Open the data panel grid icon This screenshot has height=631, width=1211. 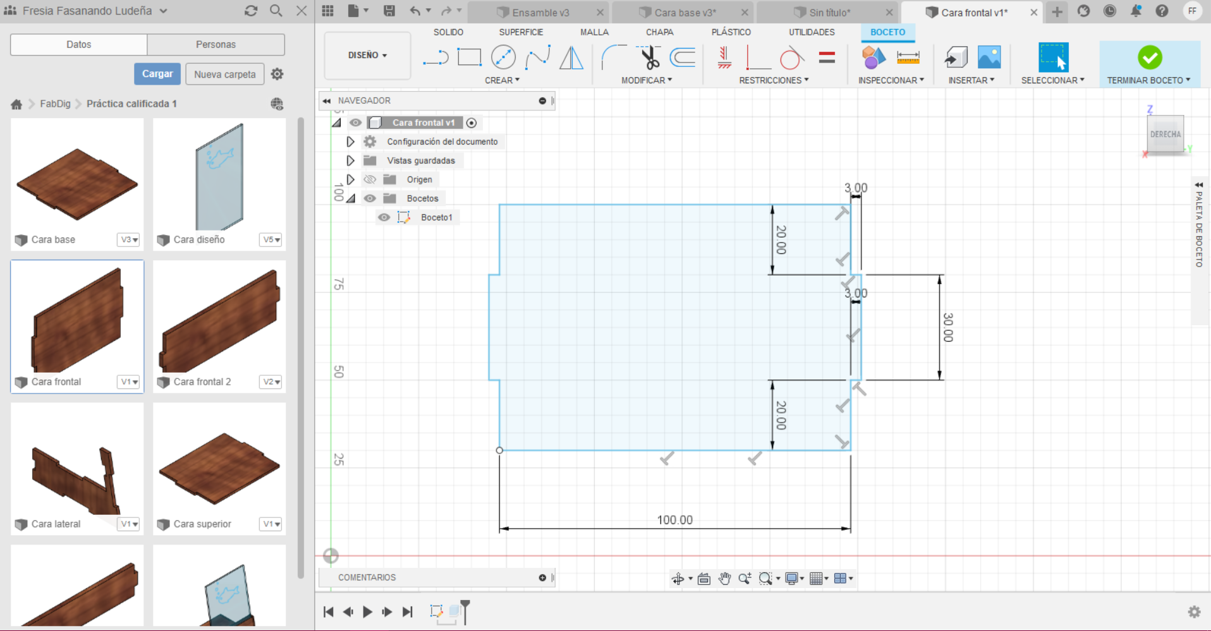[327, 11]
